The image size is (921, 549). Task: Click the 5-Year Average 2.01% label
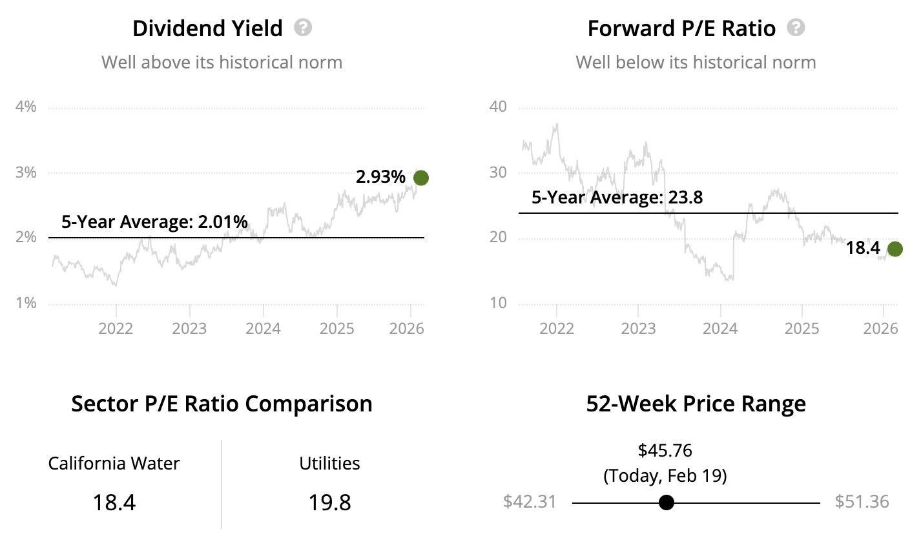154,222
